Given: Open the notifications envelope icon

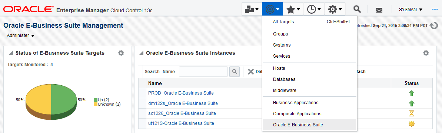Looking at the screenshot, I should 379,10.
